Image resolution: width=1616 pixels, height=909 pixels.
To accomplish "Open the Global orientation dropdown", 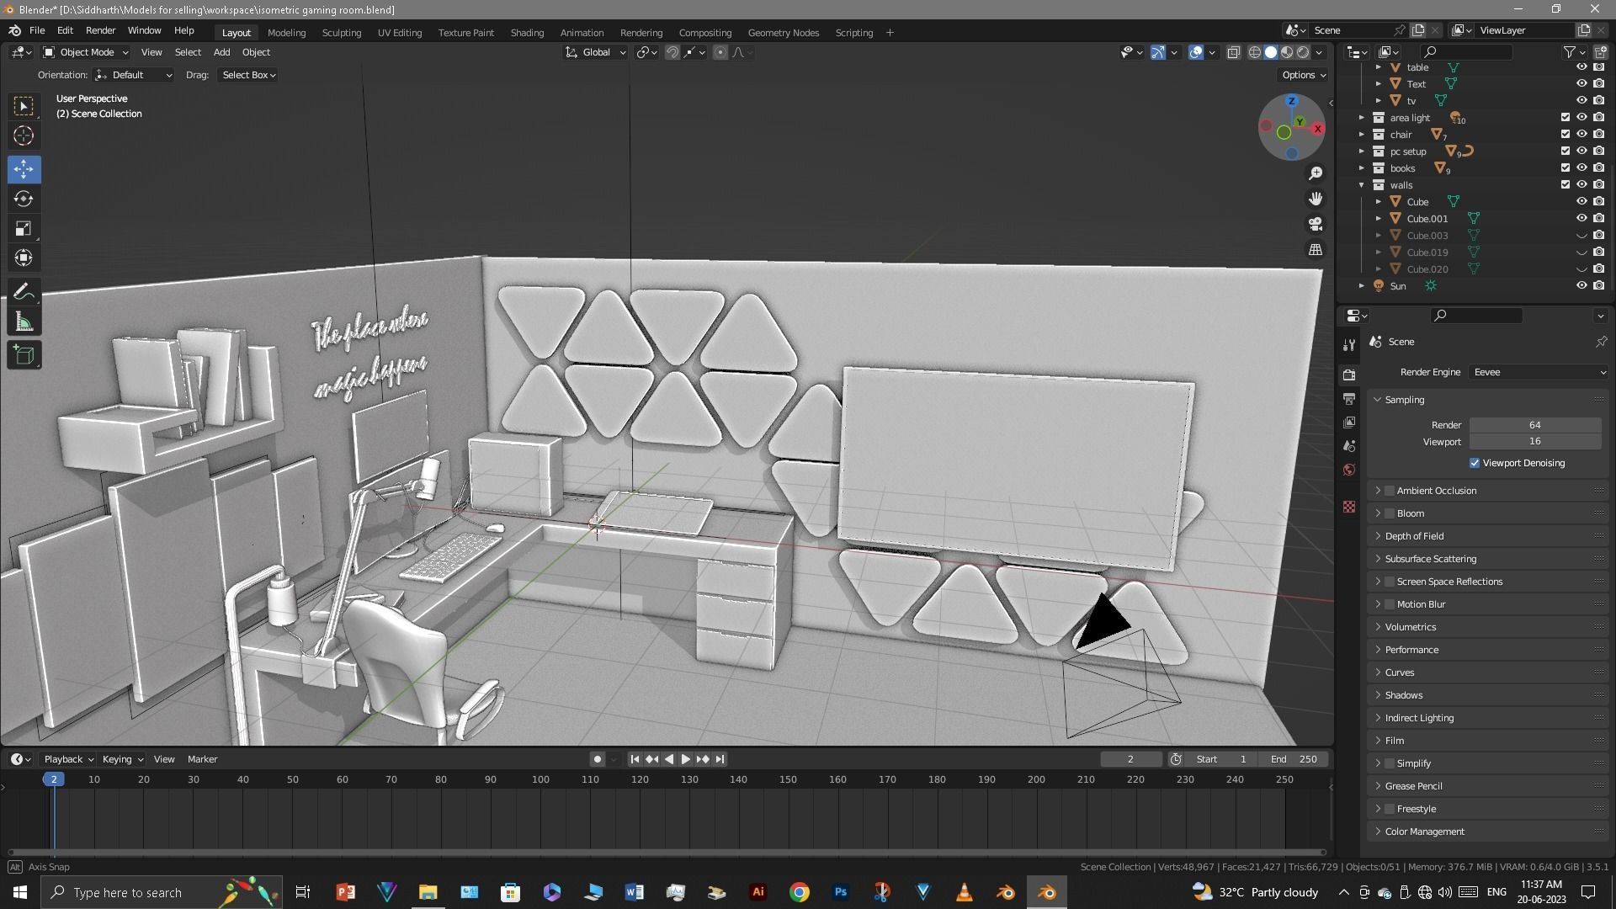I will click(595, 52).
